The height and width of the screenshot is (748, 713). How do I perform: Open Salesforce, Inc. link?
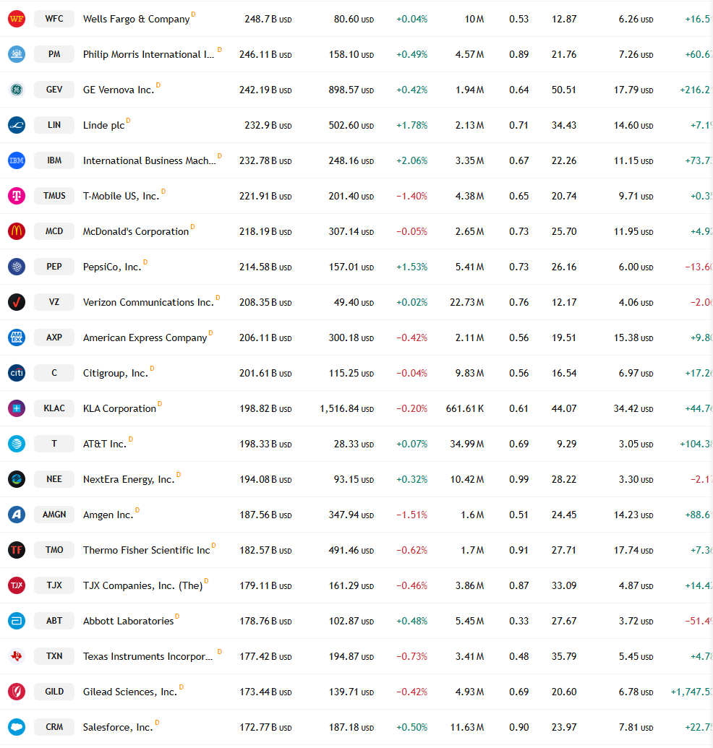pyautogui.click(x=118, y=727)
